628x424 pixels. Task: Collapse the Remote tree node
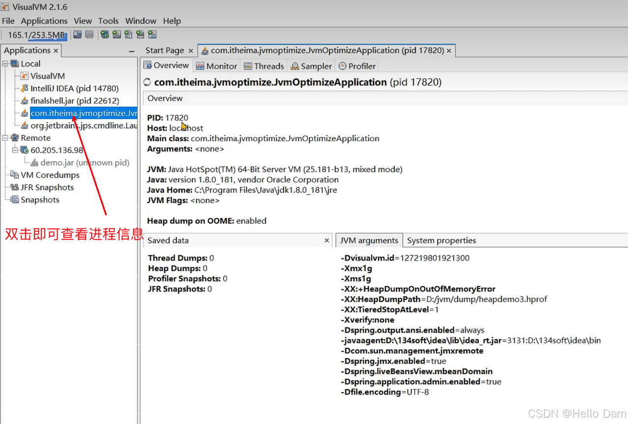point(5,138)
